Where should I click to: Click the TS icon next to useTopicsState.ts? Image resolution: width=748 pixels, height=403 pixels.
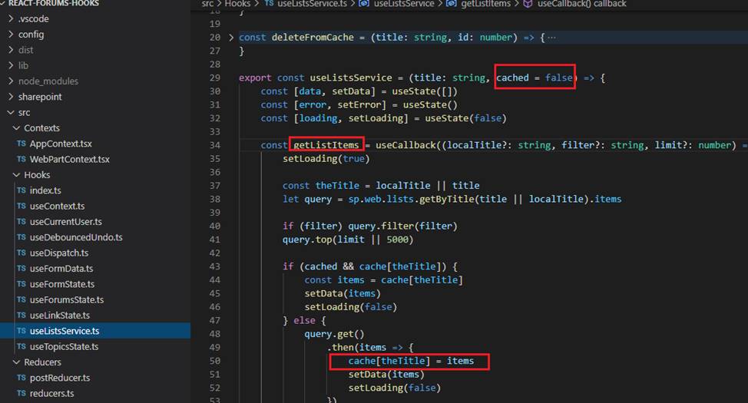click(x=22, y=347)
